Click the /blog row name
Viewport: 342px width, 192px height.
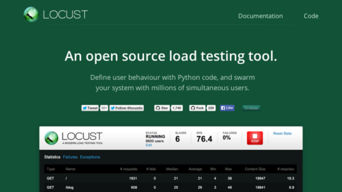(x=69, y=187)
